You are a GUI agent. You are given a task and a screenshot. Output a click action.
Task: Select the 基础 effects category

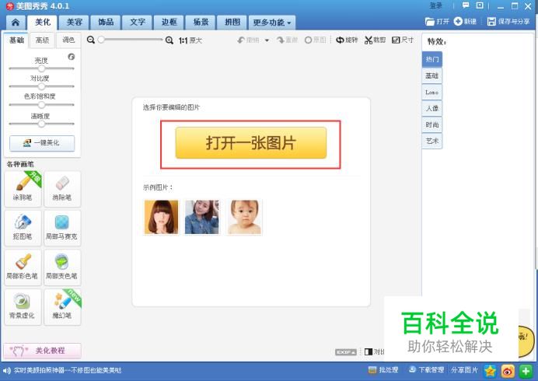pos(432,76)
